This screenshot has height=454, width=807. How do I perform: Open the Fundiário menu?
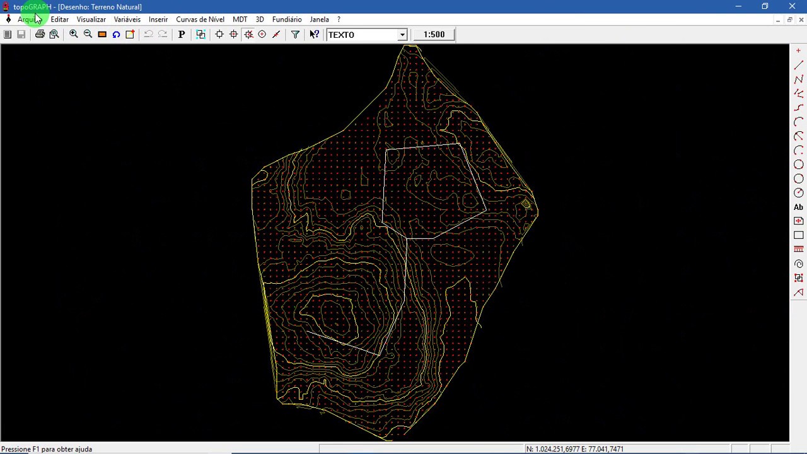tap(287, 20)
